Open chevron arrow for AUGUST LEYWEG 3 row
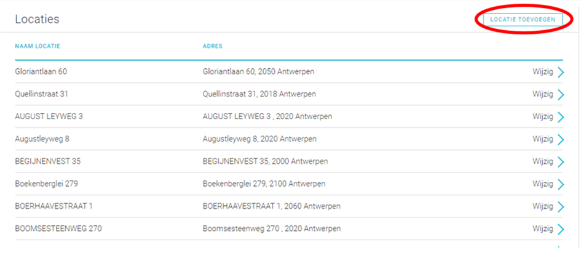581x258 pixels. 561,117
